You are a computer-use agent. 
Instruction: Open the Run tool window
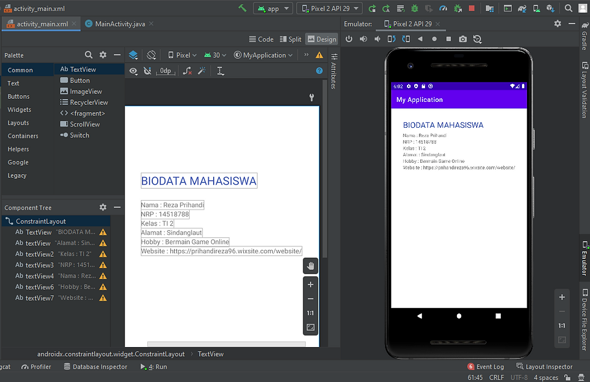click(x=154, y=366)
